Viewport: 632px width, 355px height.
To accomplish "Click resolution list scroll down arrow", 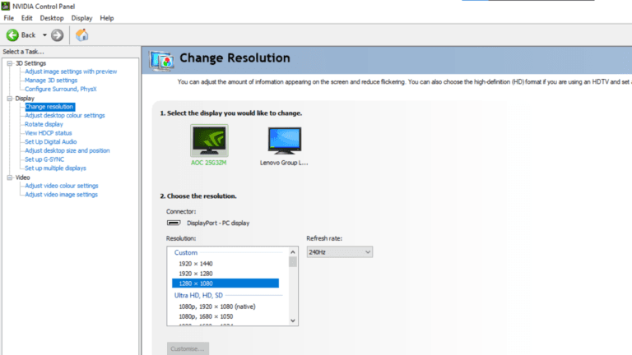I will pos(293,320).
